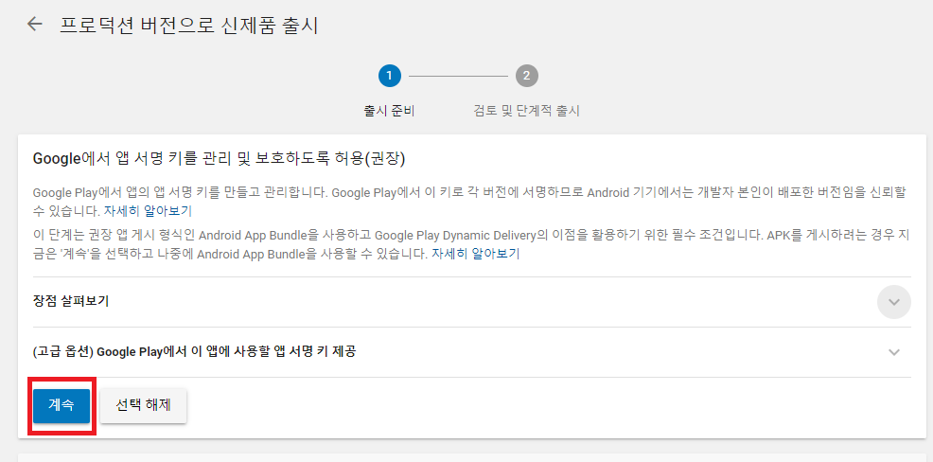The width and height of the screenshot is (933, 462).
Task: Click the 선택 해제 button
Action: (144, 406)
